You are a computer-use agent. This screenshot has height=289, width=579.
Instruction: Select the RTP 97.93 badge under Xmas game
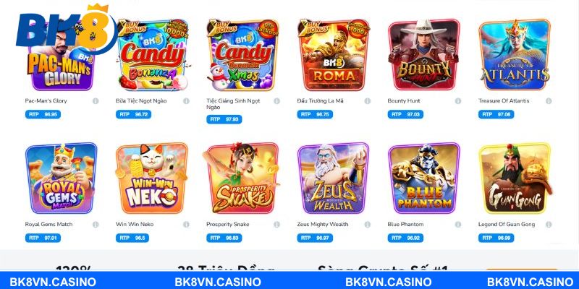tap(224, 119)
